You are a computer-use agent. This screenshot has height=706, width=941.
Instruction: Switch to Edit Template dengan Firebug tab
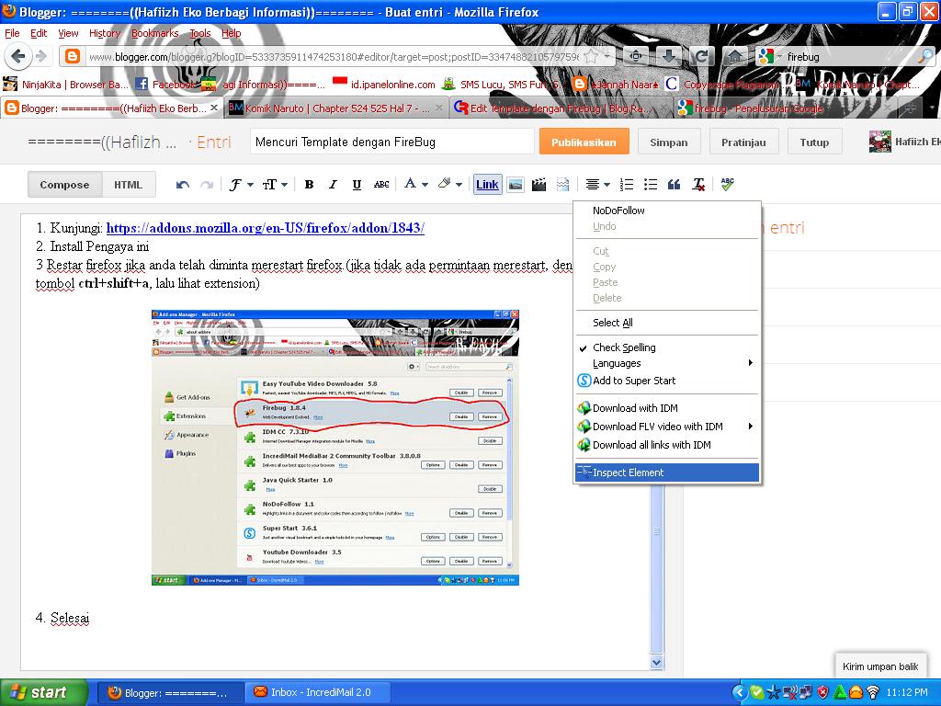(x=560, y=108)
